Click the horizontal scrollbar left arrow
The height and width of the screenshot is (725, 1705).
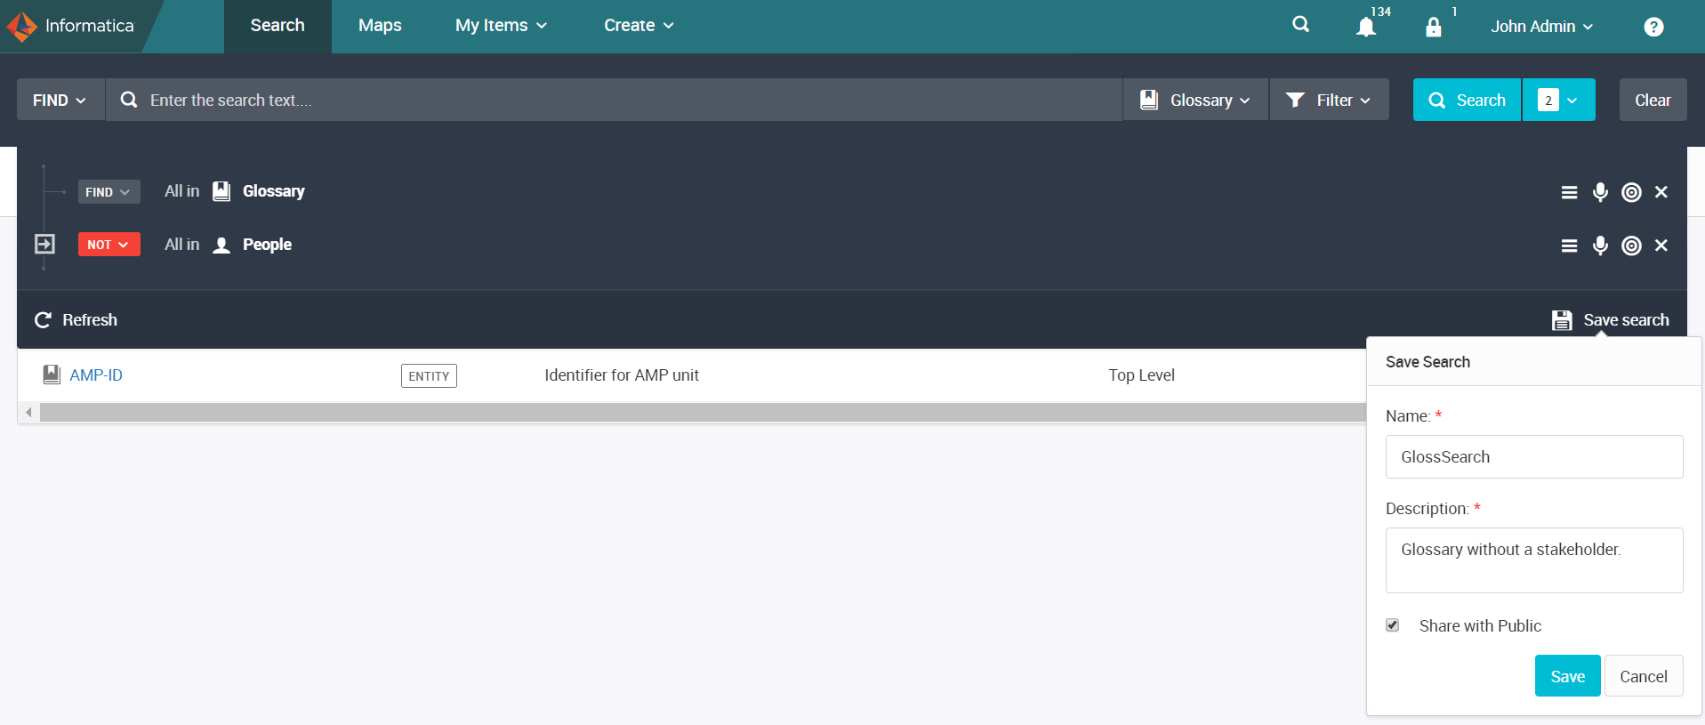click(28, 412)
